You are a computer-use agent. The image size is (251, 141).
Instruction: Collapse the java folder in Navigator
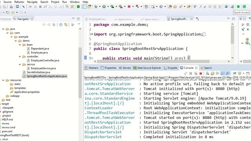click(3, 29)
